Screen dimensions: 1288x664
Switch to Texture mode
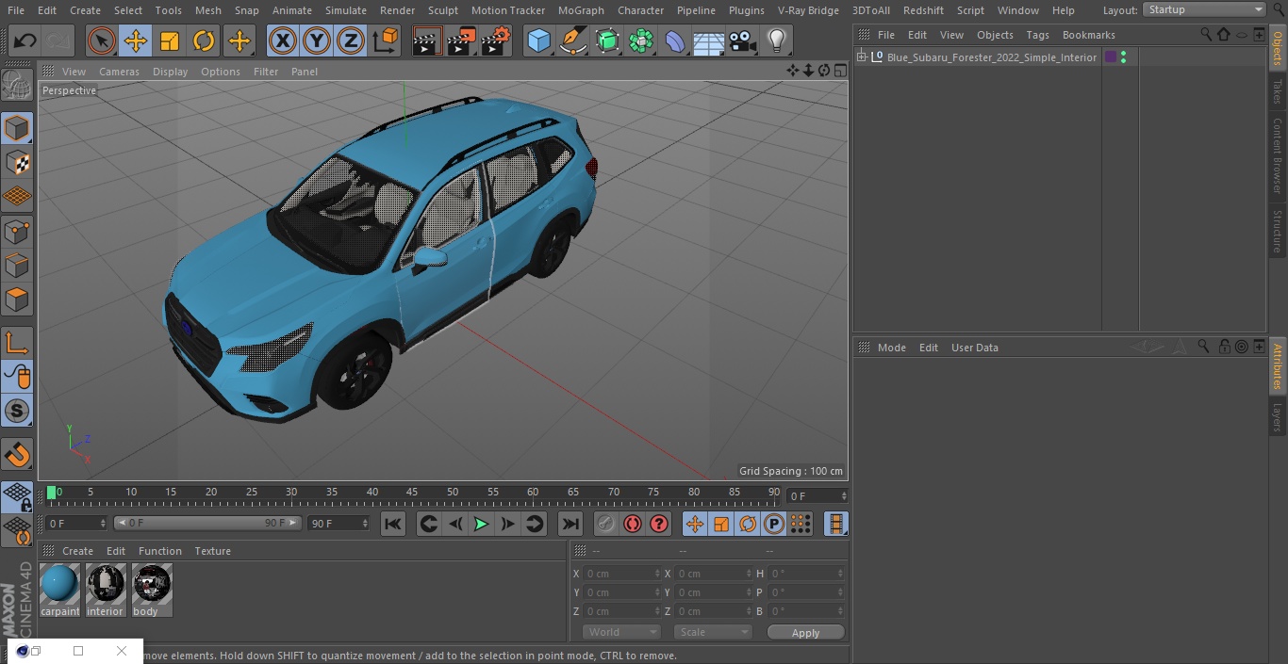[17, 162]
